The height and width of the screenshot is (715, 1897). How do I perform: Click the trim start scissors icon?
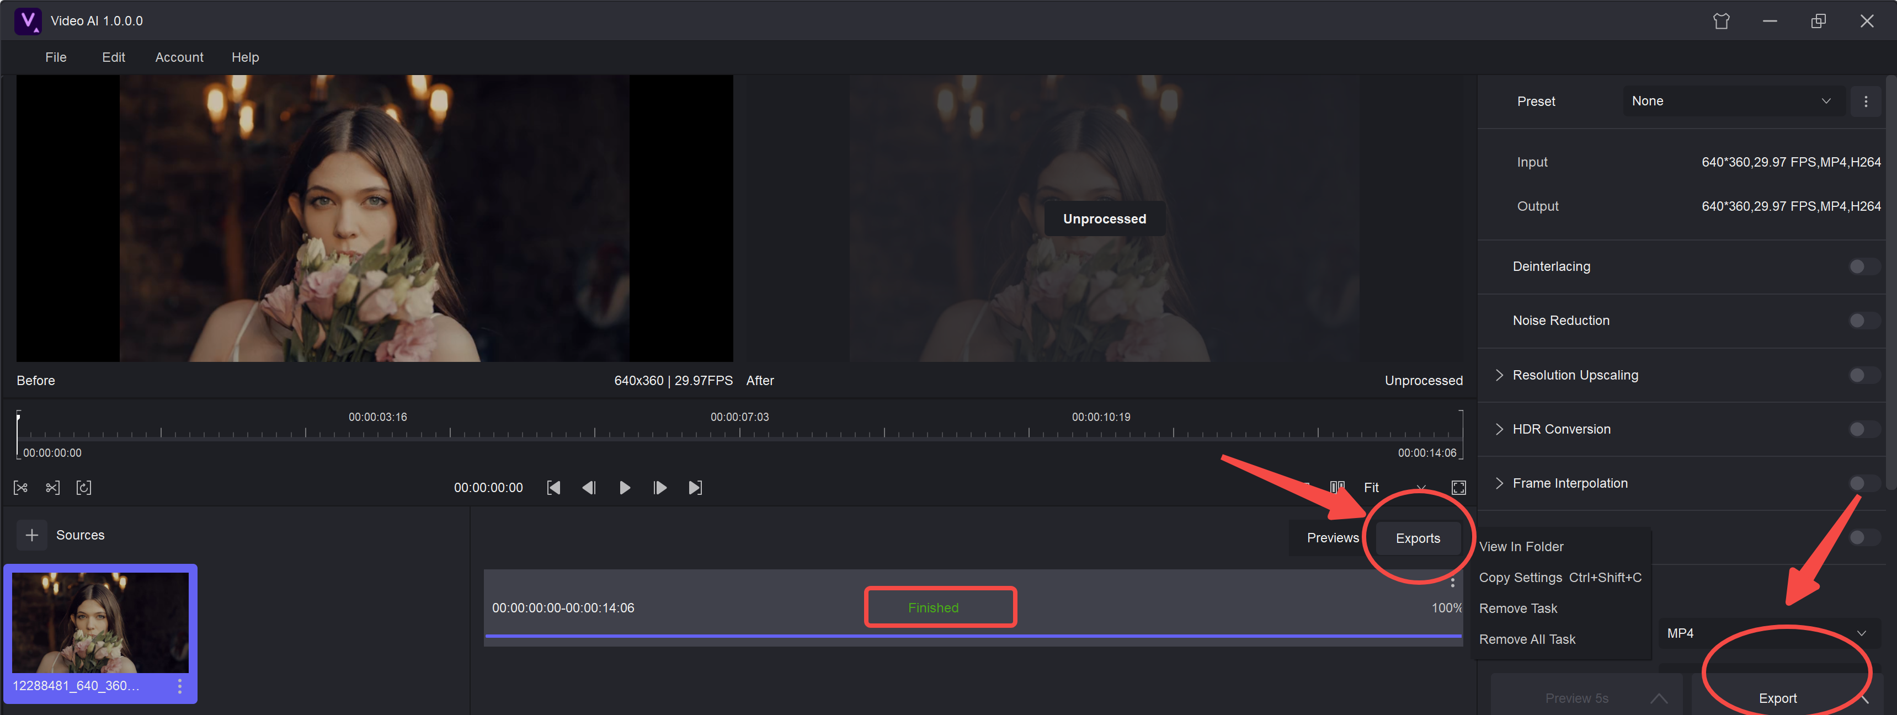(20, 488)
